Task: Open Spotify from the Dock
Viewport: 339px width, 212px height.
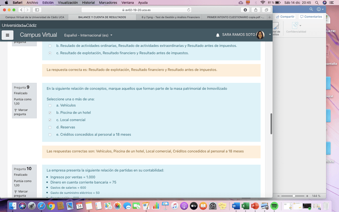Action: (274, 206)
